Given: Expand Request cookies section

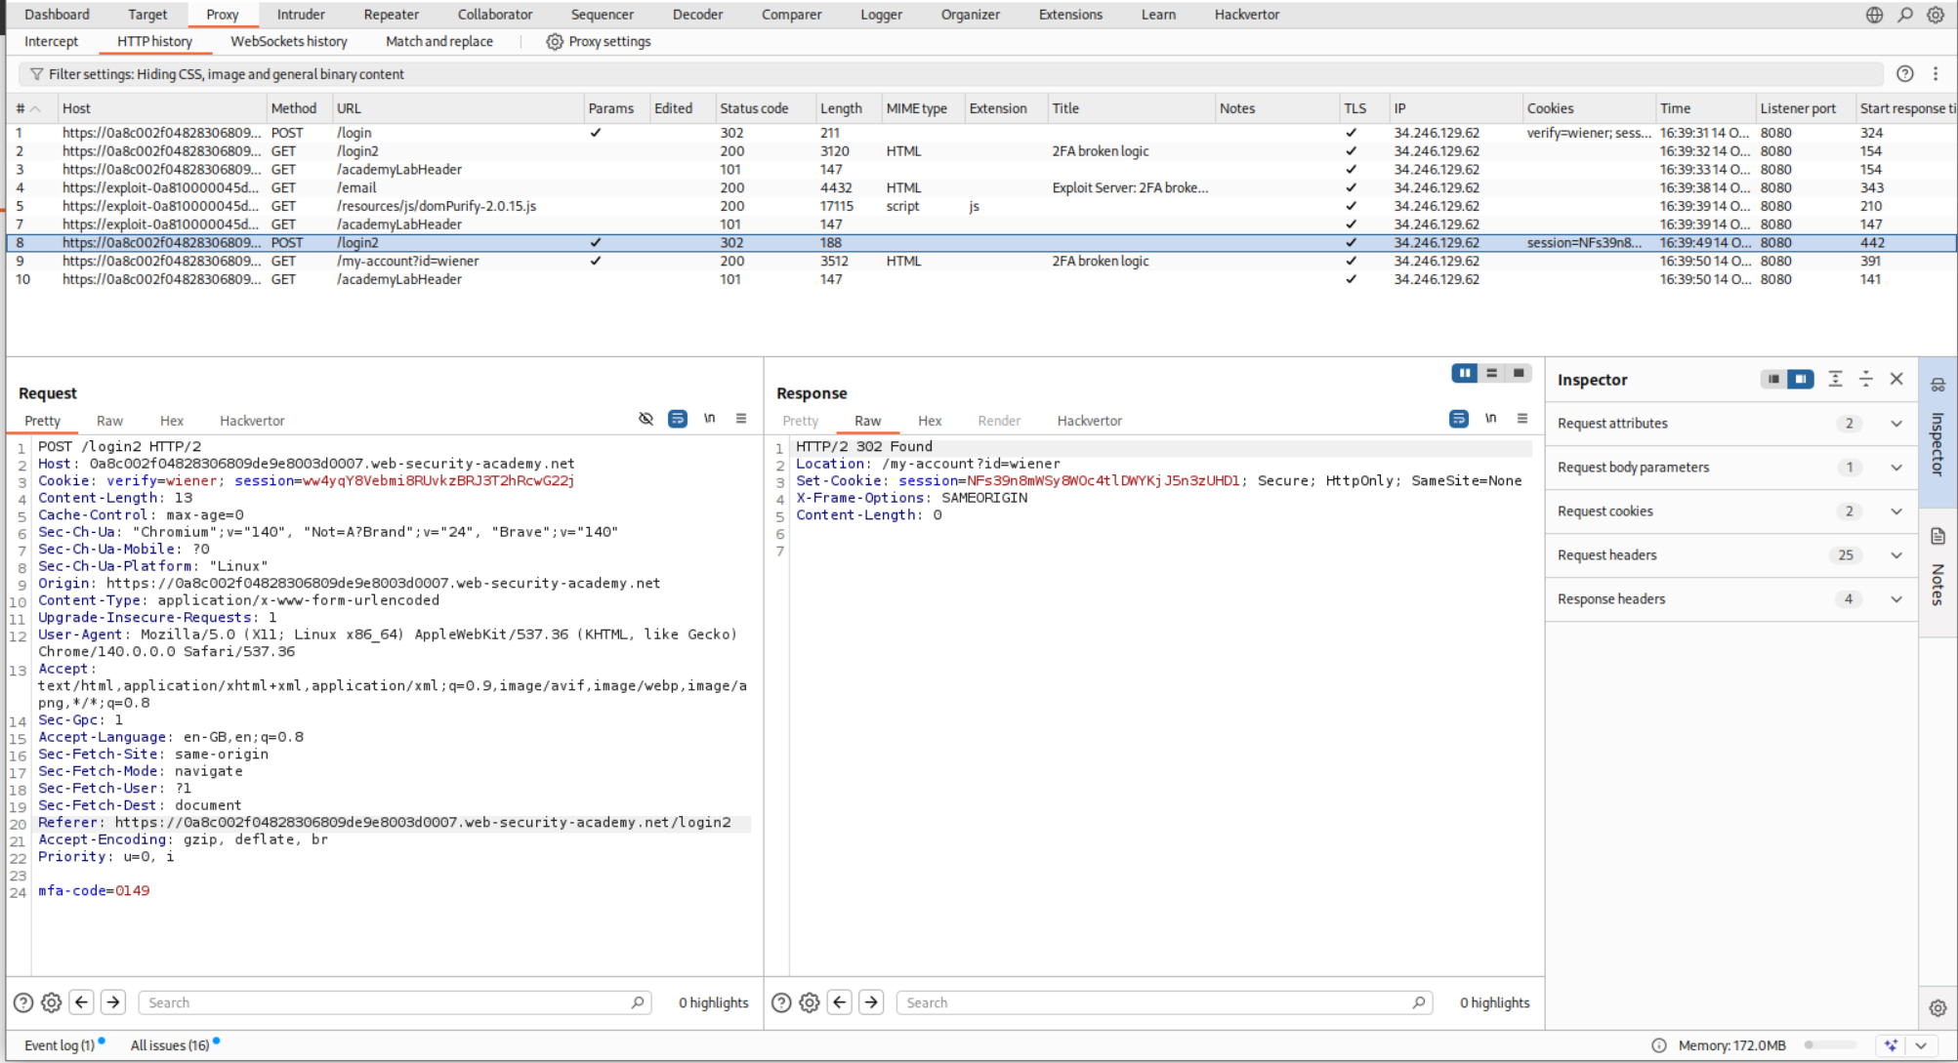Looking at the screenshot, I should coord(1896,511).
